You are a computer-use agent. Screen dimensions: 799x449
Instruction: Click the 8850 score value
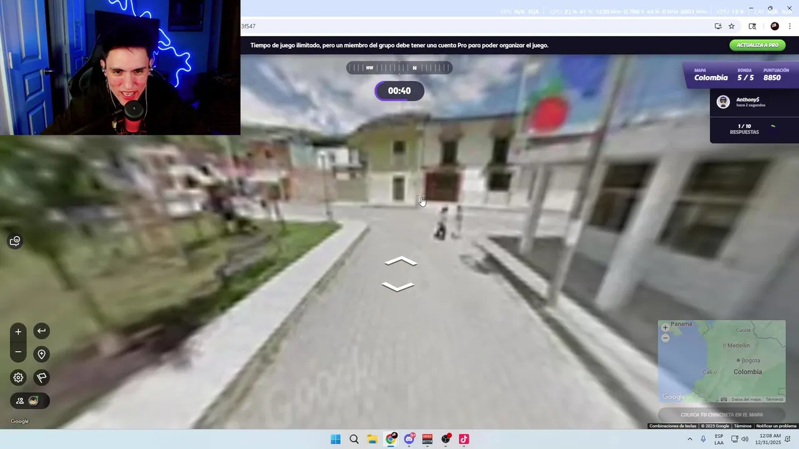pyautogui.click(x=772, y=78)
